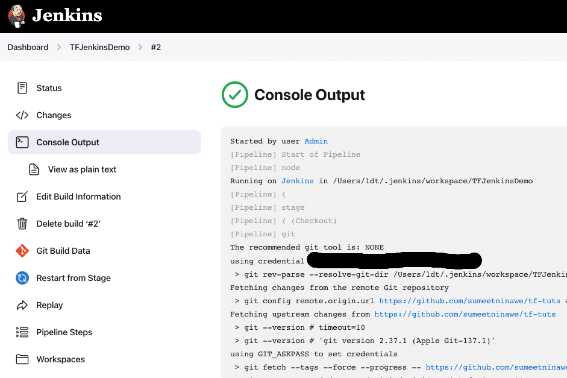Screen dimensions: 567x378
Task: Expand chevron after TFJenkinsDemo breadcrumb
Action: (140, 48)
